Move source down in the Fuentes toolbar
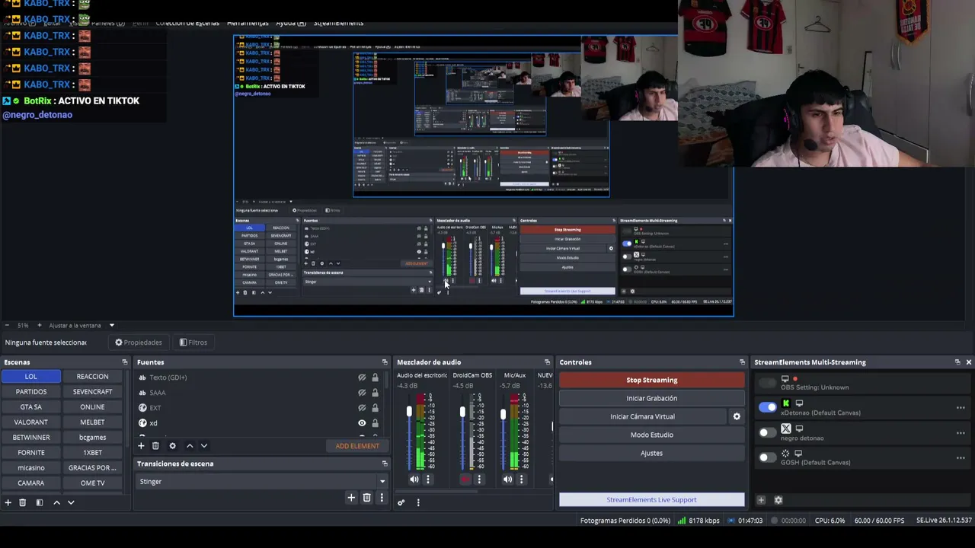The height and width of the screenshot is (548, 975). (x=203, y=446)
